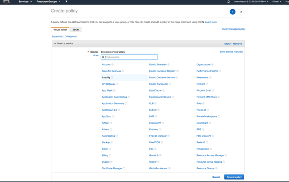Click the Learn more link

point(211,22)
